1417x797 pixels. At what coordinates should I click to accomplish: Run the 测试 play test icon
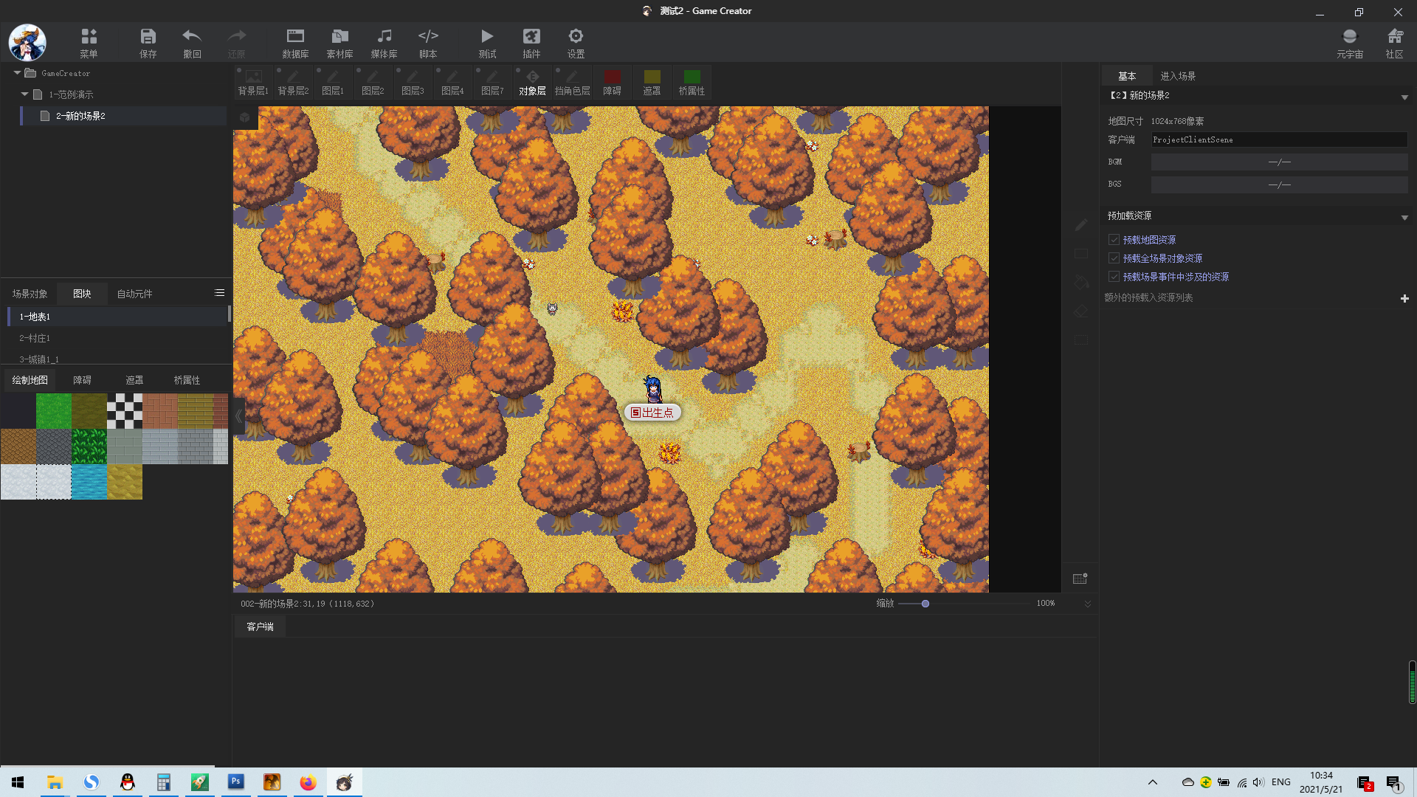487,43
